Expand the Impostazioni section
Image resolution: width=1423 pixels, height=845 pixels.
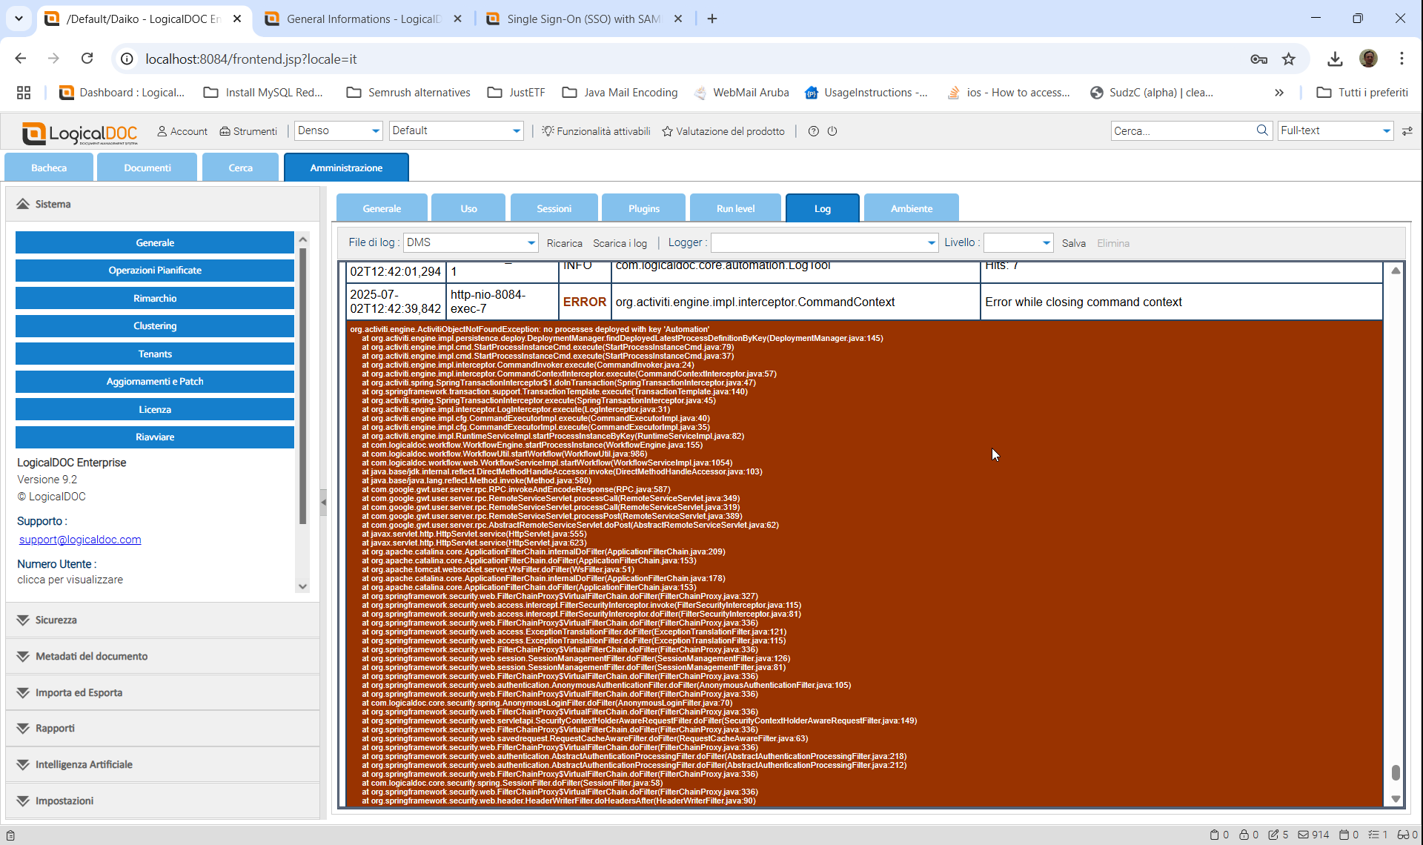point(162,801)
